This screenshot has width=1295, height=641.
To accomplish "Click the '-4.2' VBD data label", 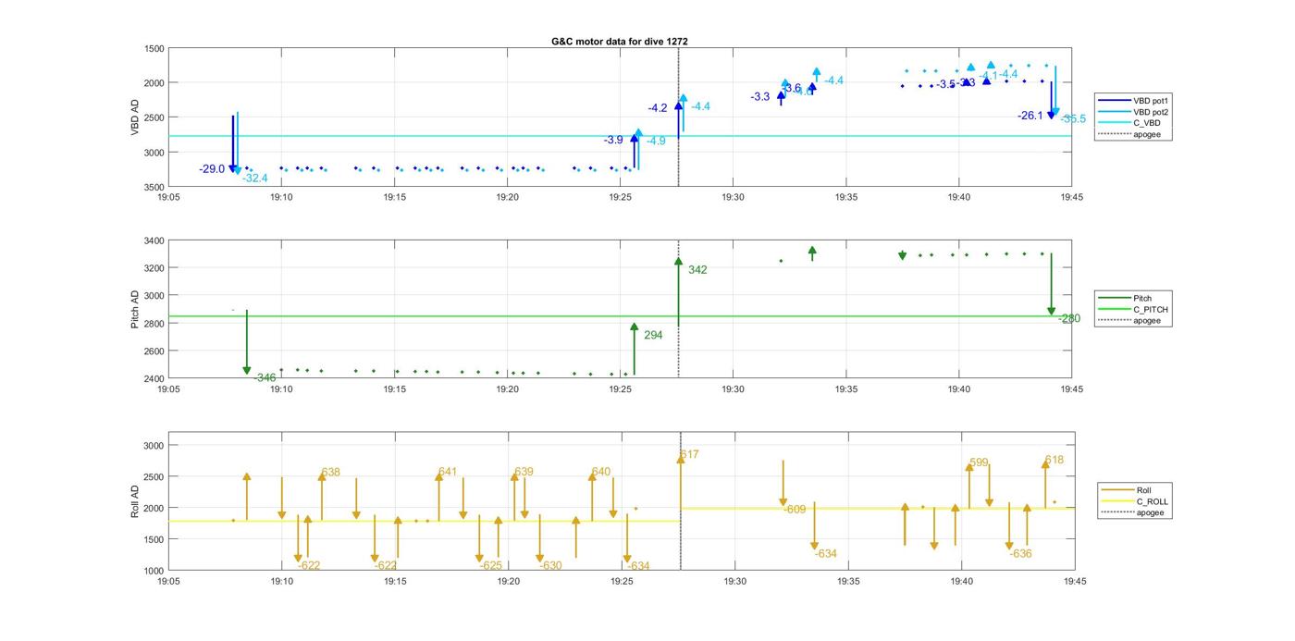I will click(658, 108).
